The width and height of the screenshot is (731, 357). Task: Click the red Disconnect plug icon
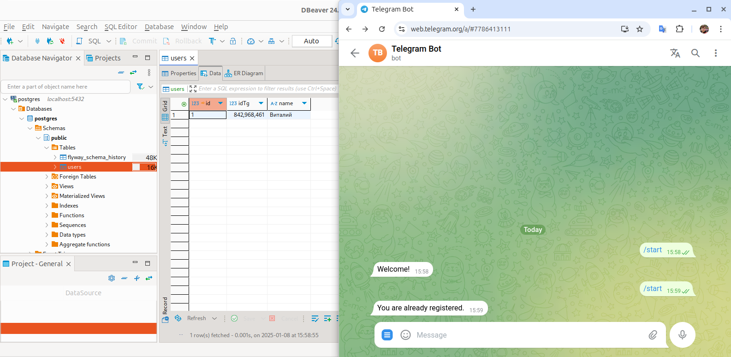pos(62,41)
